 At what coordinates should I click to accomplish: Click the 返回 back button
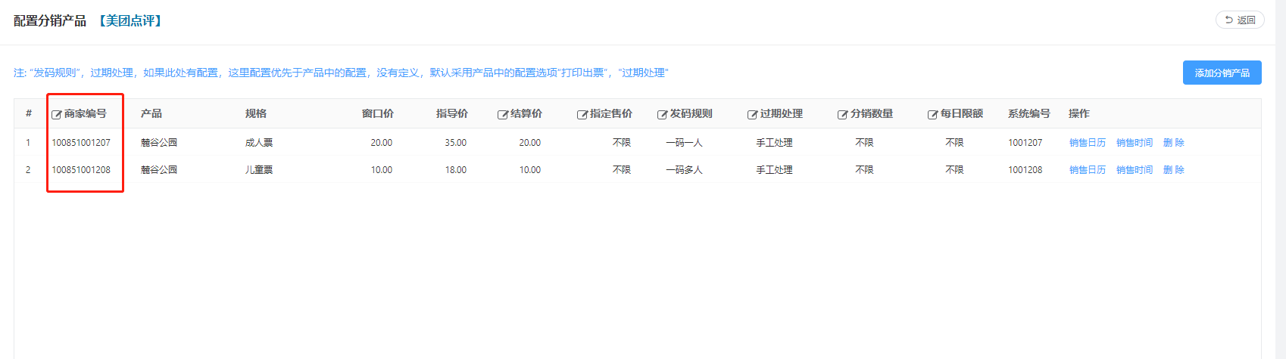[1240, 20]
